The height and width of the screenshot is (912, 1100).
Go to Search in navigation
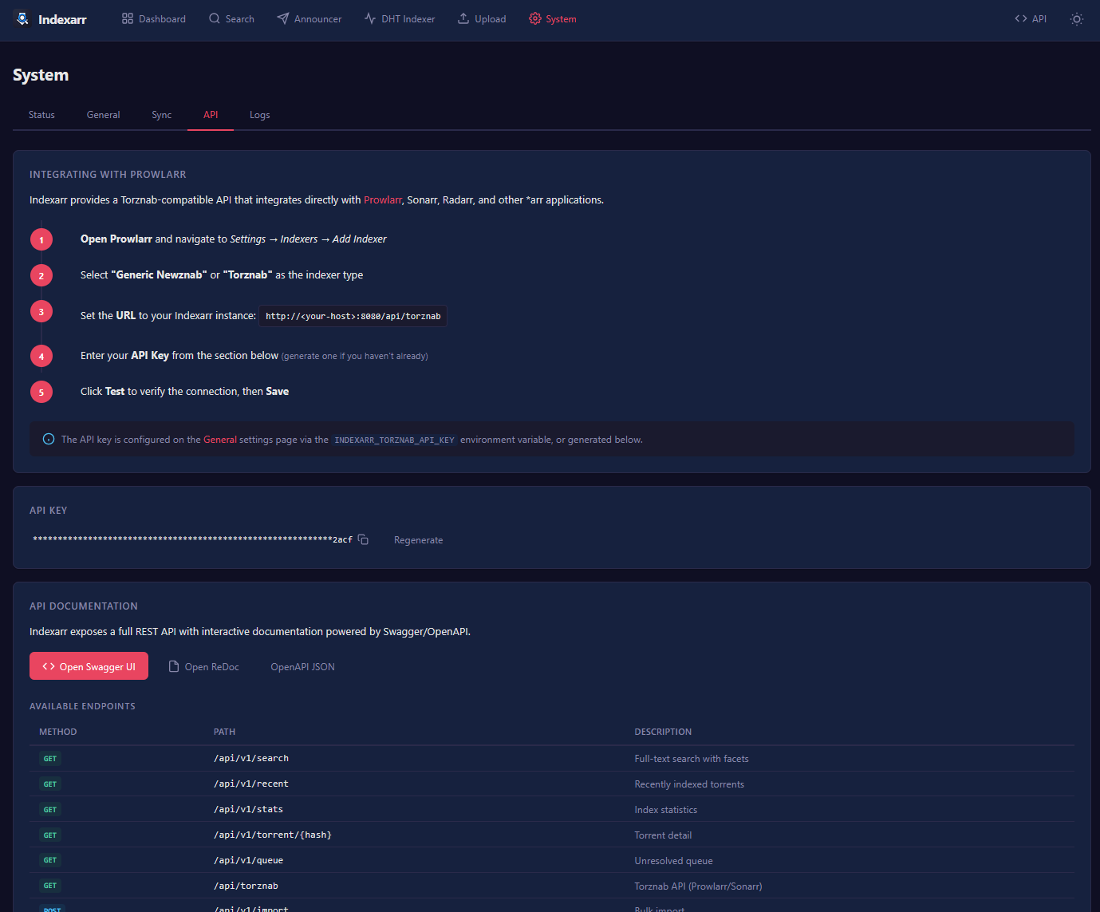tap(231, 18)
